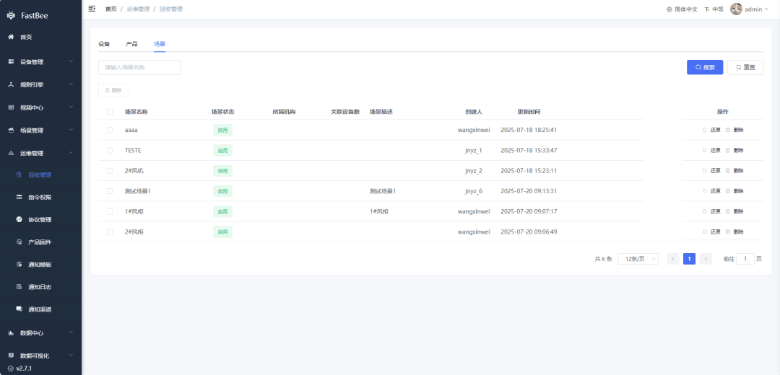780x375 pixels.
Task: Click restore icon in aaaa row
Action: (x=705, y=130)
